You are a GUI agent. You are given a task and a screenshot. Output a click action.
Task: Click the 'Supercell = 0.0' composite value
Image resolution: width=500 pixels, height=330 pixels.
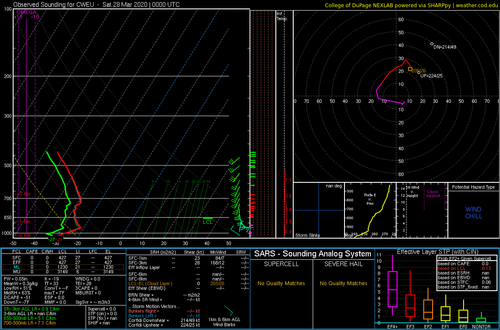102,309
